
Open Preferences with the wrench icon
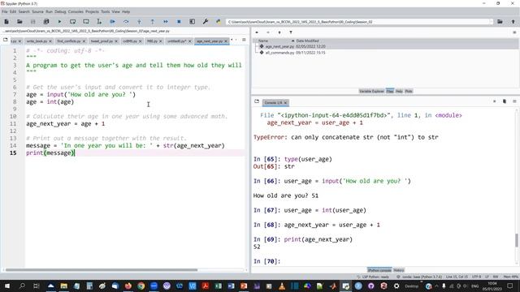point(206,22)
